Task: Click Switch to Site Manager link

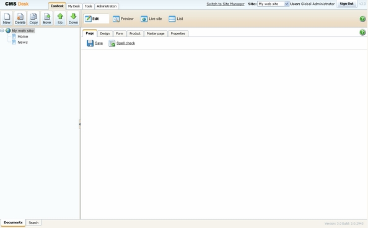Action: click(x=226, y=4)
